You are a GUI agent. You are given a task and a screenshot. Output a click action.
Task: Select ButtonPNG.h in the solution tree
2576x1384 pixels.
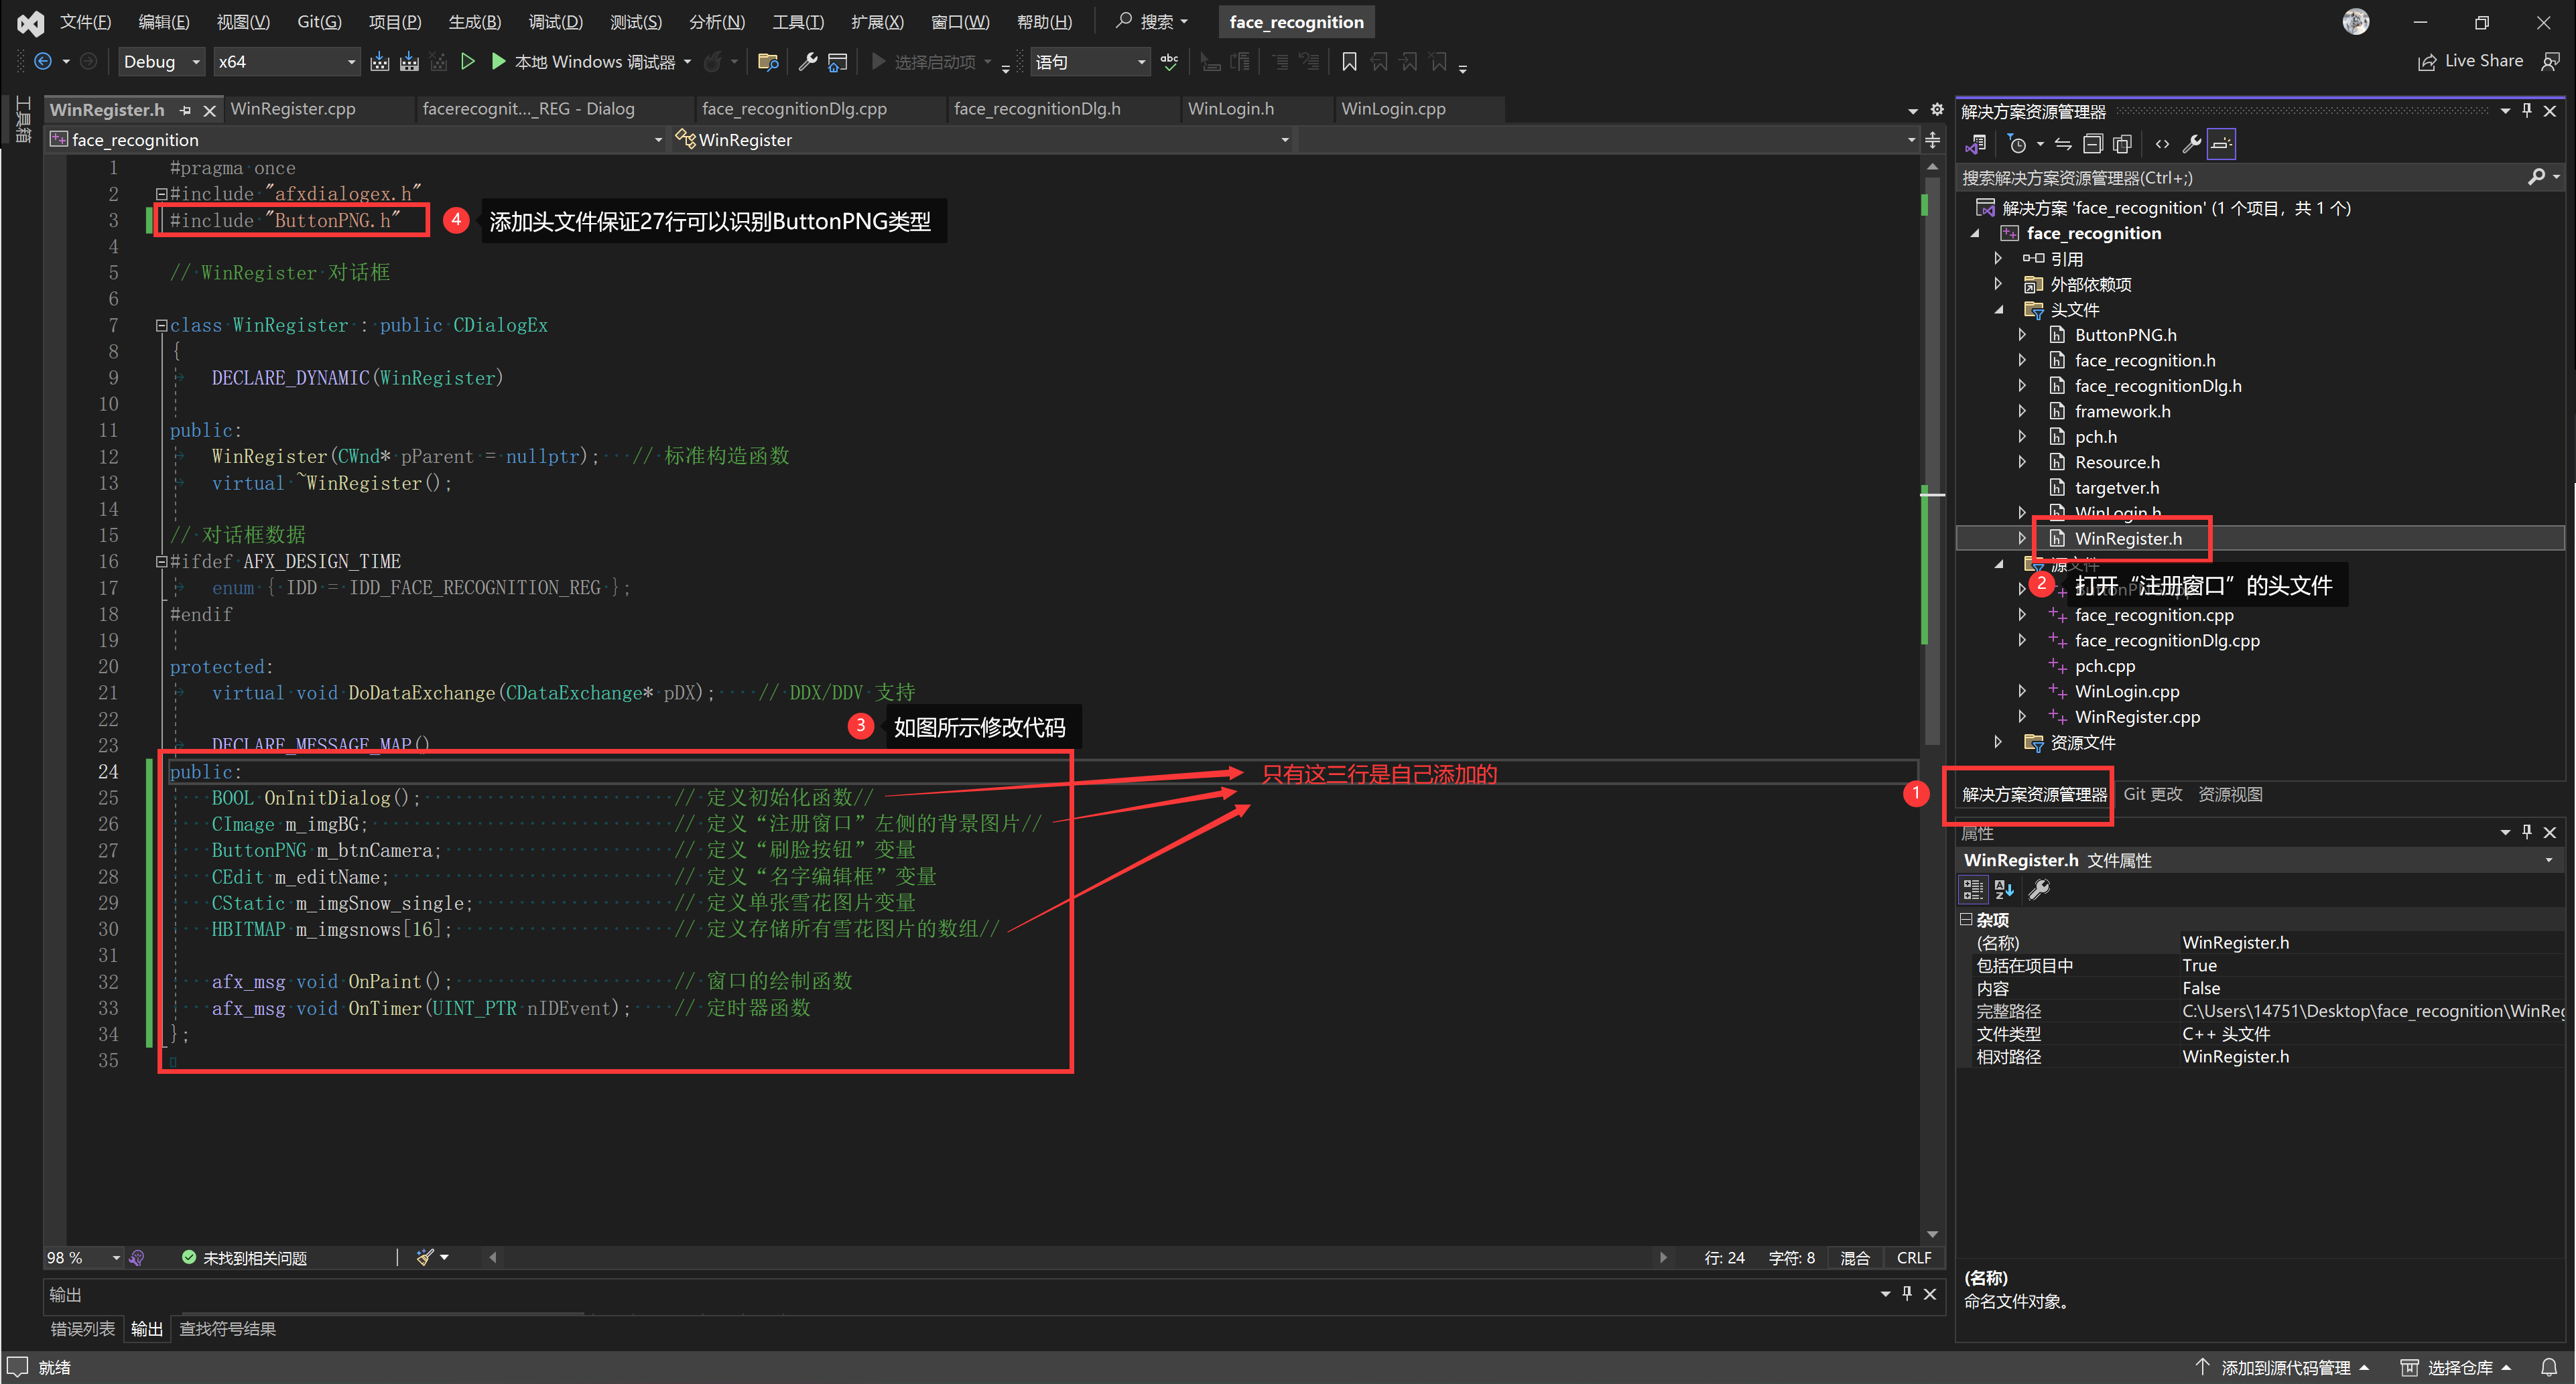(x=2125, y=335)
